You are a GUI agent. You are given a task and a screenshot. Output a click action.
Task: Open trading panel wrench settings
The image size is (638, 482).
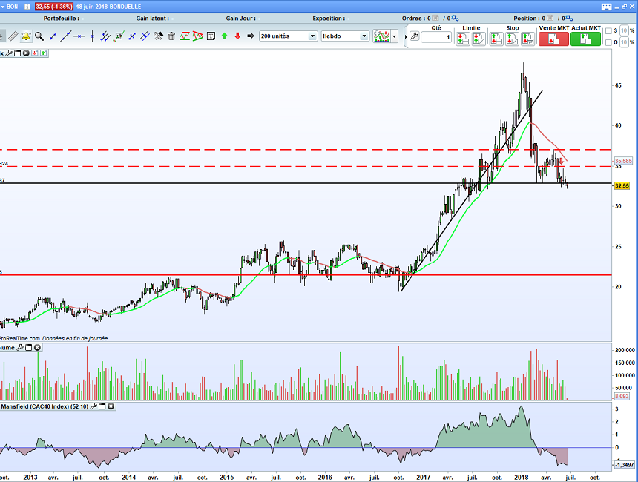click(414, 36)
